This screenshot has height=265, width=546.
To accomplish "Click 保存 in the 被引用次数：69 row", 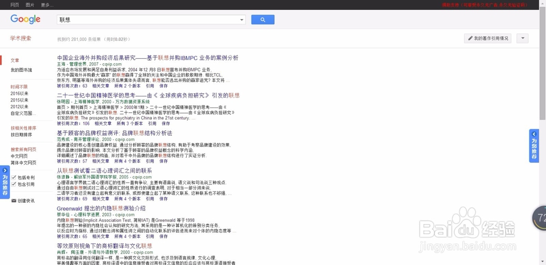I will (163, 199).
